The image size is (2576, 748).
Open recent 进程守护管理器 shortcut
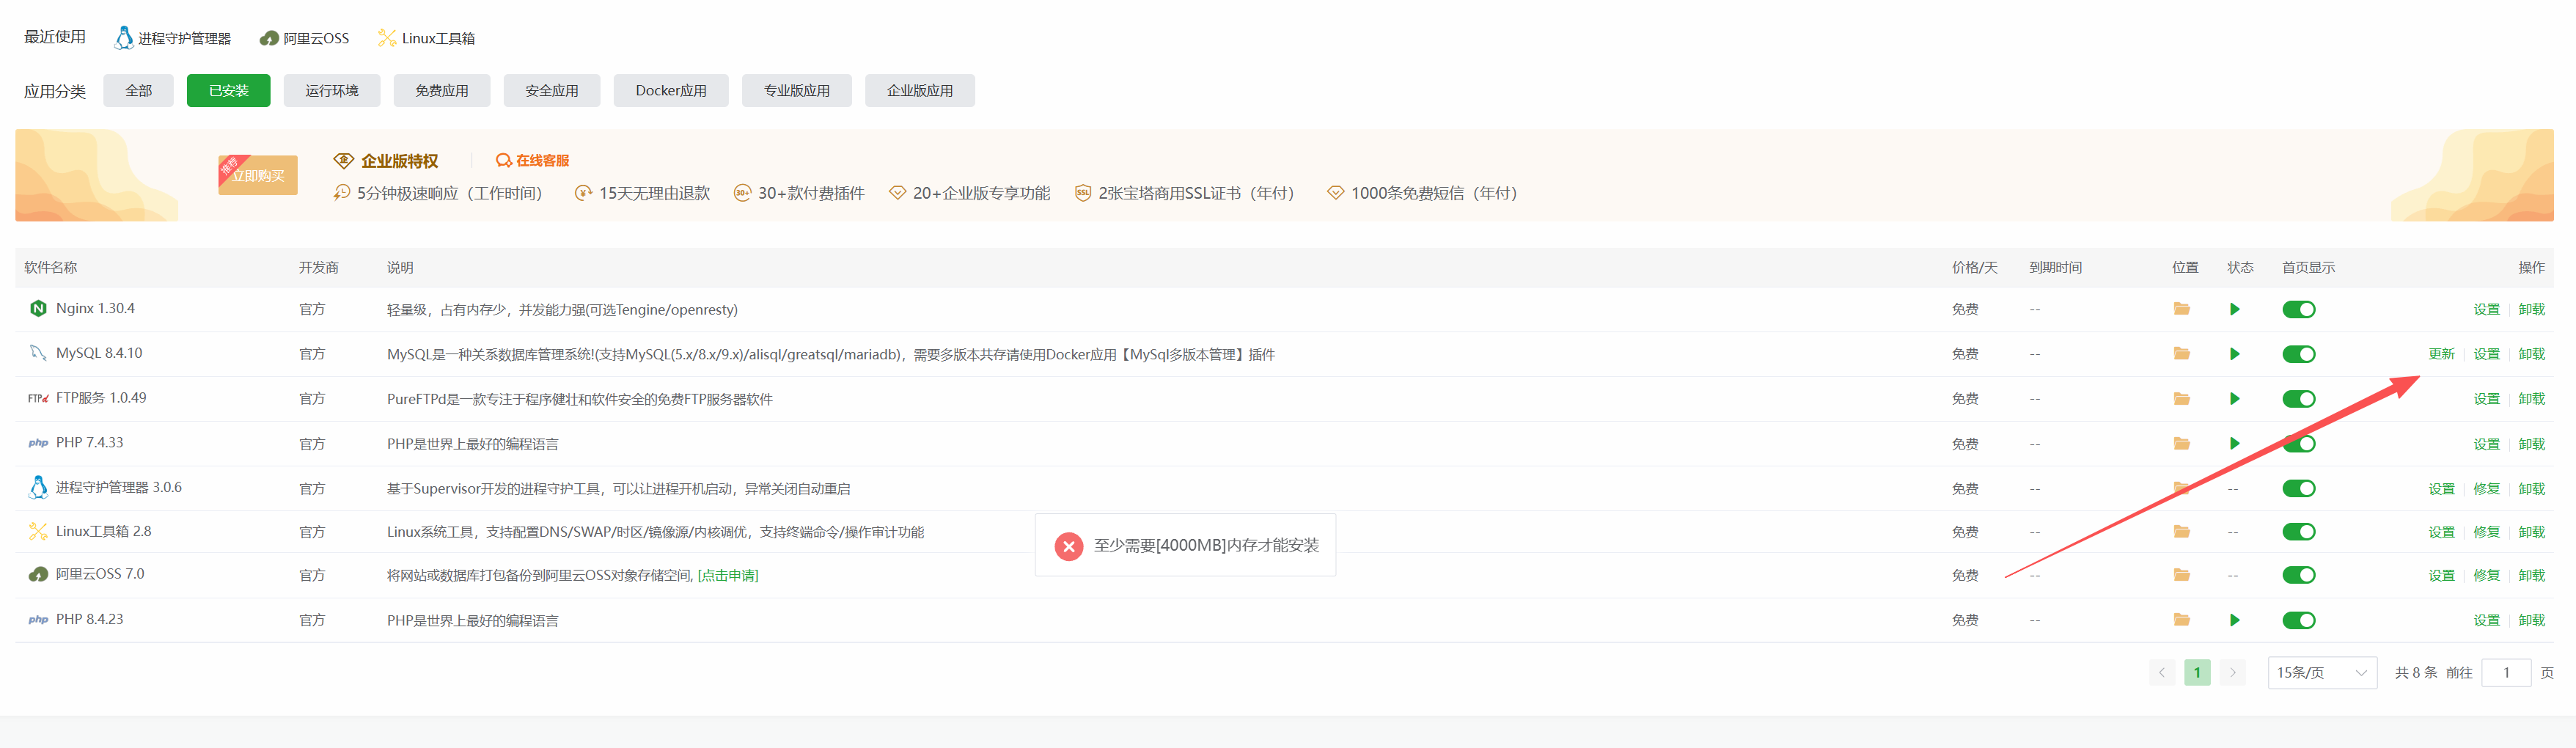pos(172,38)
